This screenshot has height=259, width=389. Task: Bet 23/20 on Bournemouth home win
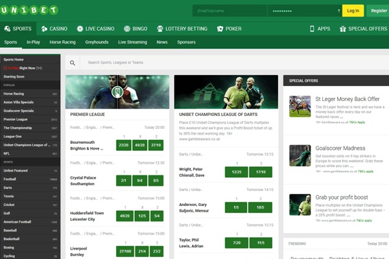[x=124, y=145]
